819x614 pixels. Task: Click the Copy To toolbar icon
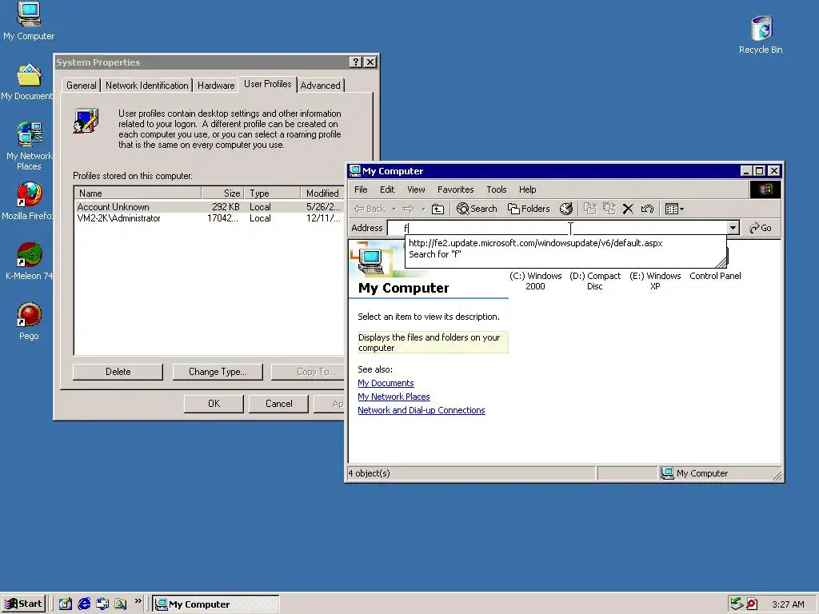click(609, 209)
